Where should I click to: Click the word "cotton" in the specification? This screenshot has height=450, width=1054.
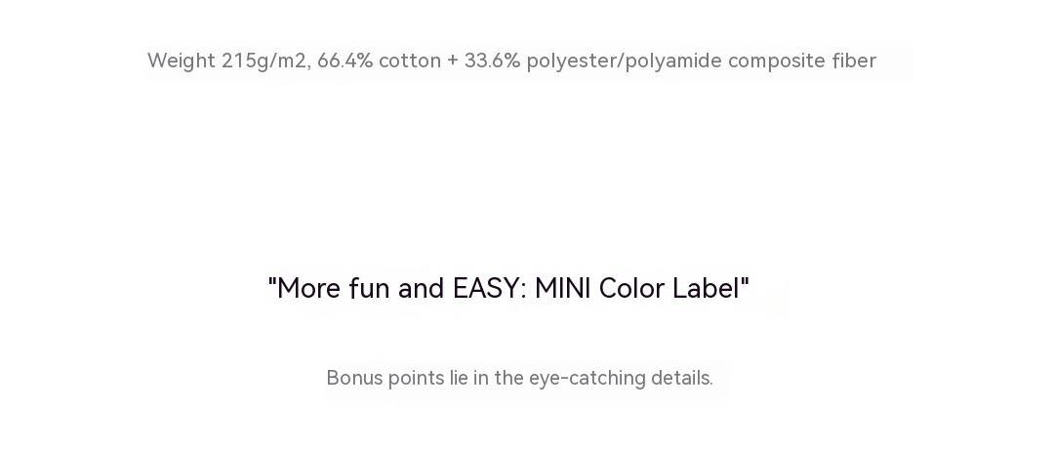pos(410,61)
